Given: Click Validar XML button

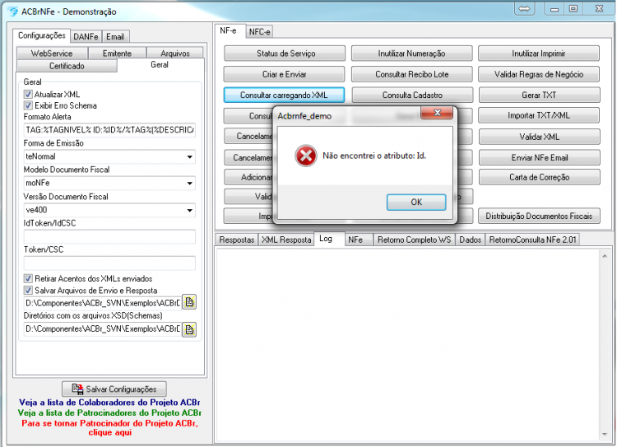Looking at the screenshot, I should click(x=539, y=137).
